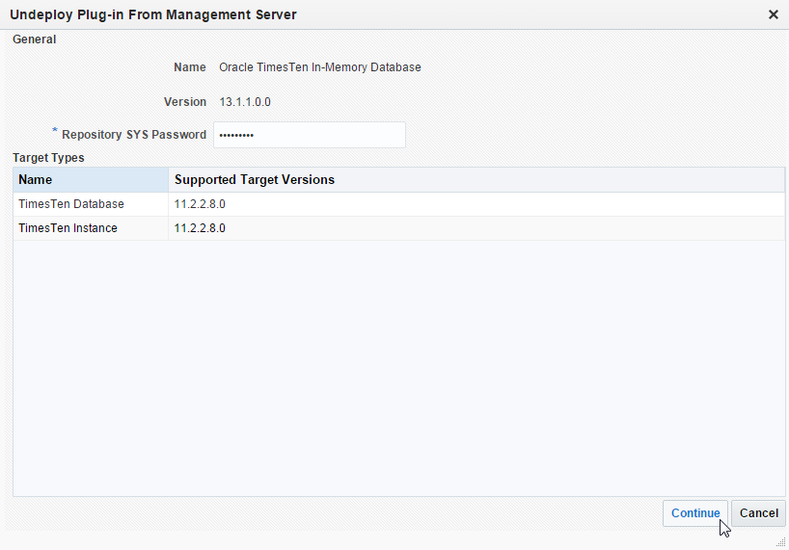The height and width of the screenshot is (550, 789).
Task: Click the Cancel button
Action: click(758, 513)
